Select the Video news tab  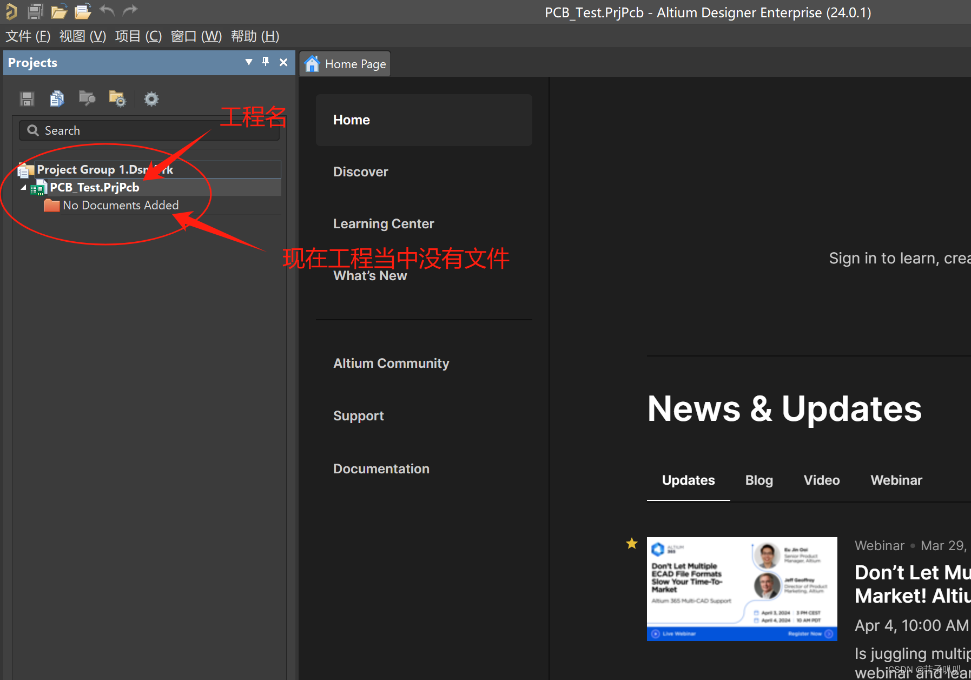[x=822, y=480]
